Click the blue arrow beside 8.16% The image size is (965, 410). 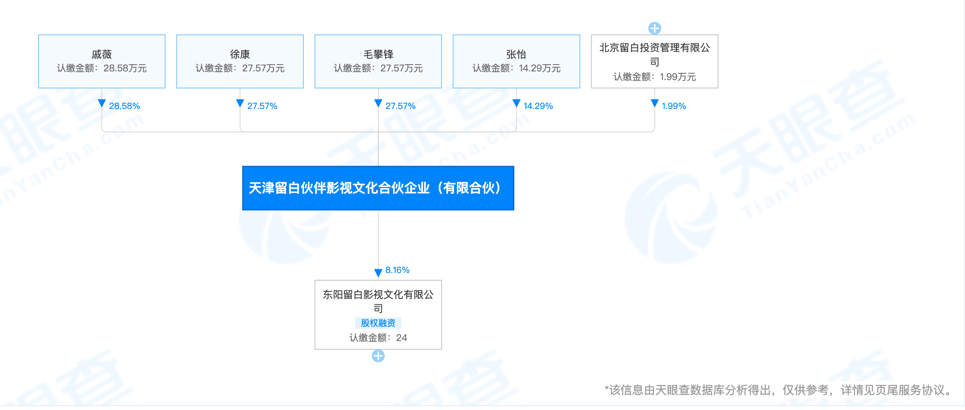coord(378,273)
